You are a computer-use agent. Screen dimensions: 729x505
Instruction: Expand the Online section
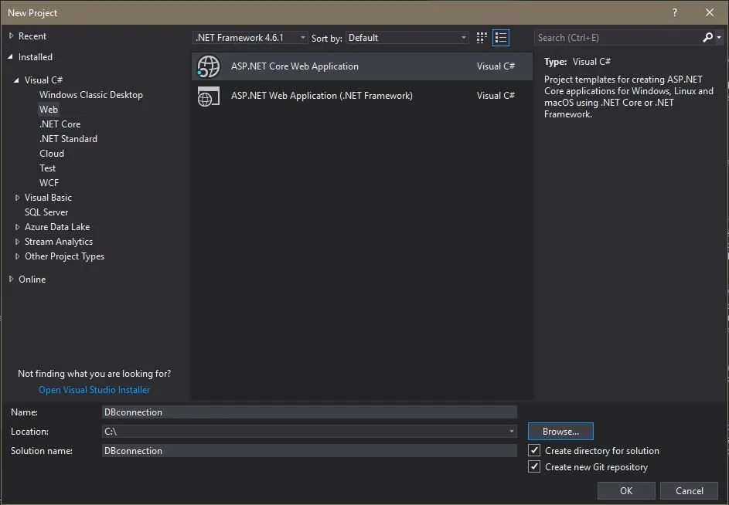(x=11, y=279)
